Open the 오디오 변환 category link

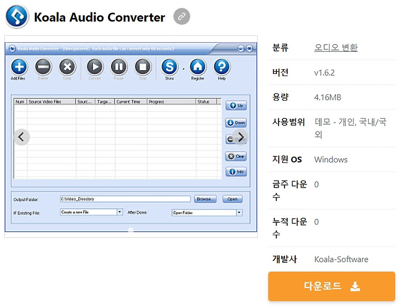(336, 47)
